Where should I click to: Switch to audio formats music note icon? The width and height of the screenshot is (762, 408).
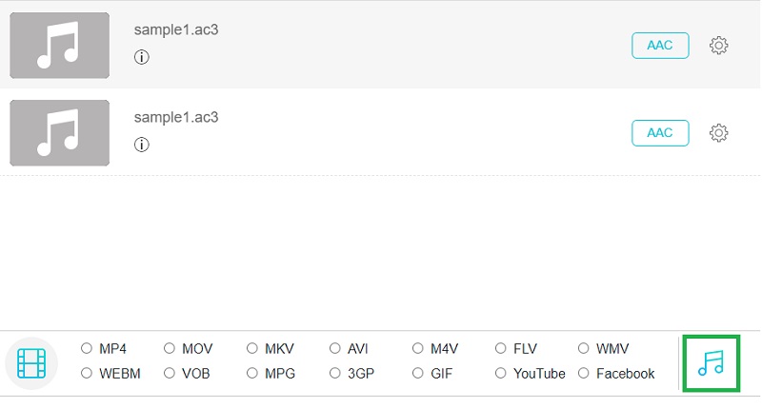pyautogui.click(x=711, y=362)
